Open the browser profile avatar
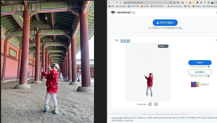Screen dimensions: 217x123 coord(212,3)
